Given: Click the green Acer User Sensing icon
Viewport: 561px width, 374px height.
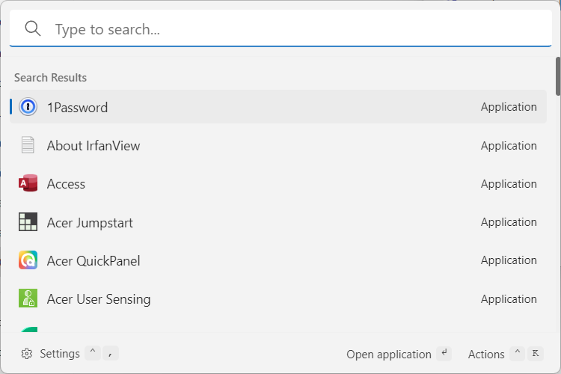Looking at the screenshot, I should click(x=28, y=298).
